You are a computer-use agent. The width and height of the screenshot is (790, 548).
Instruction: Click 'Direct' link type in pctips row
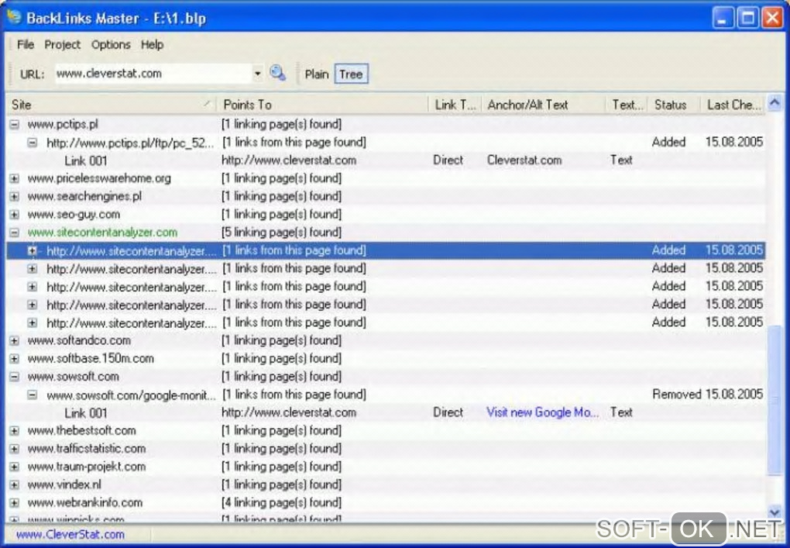click(x=448, y=160)
